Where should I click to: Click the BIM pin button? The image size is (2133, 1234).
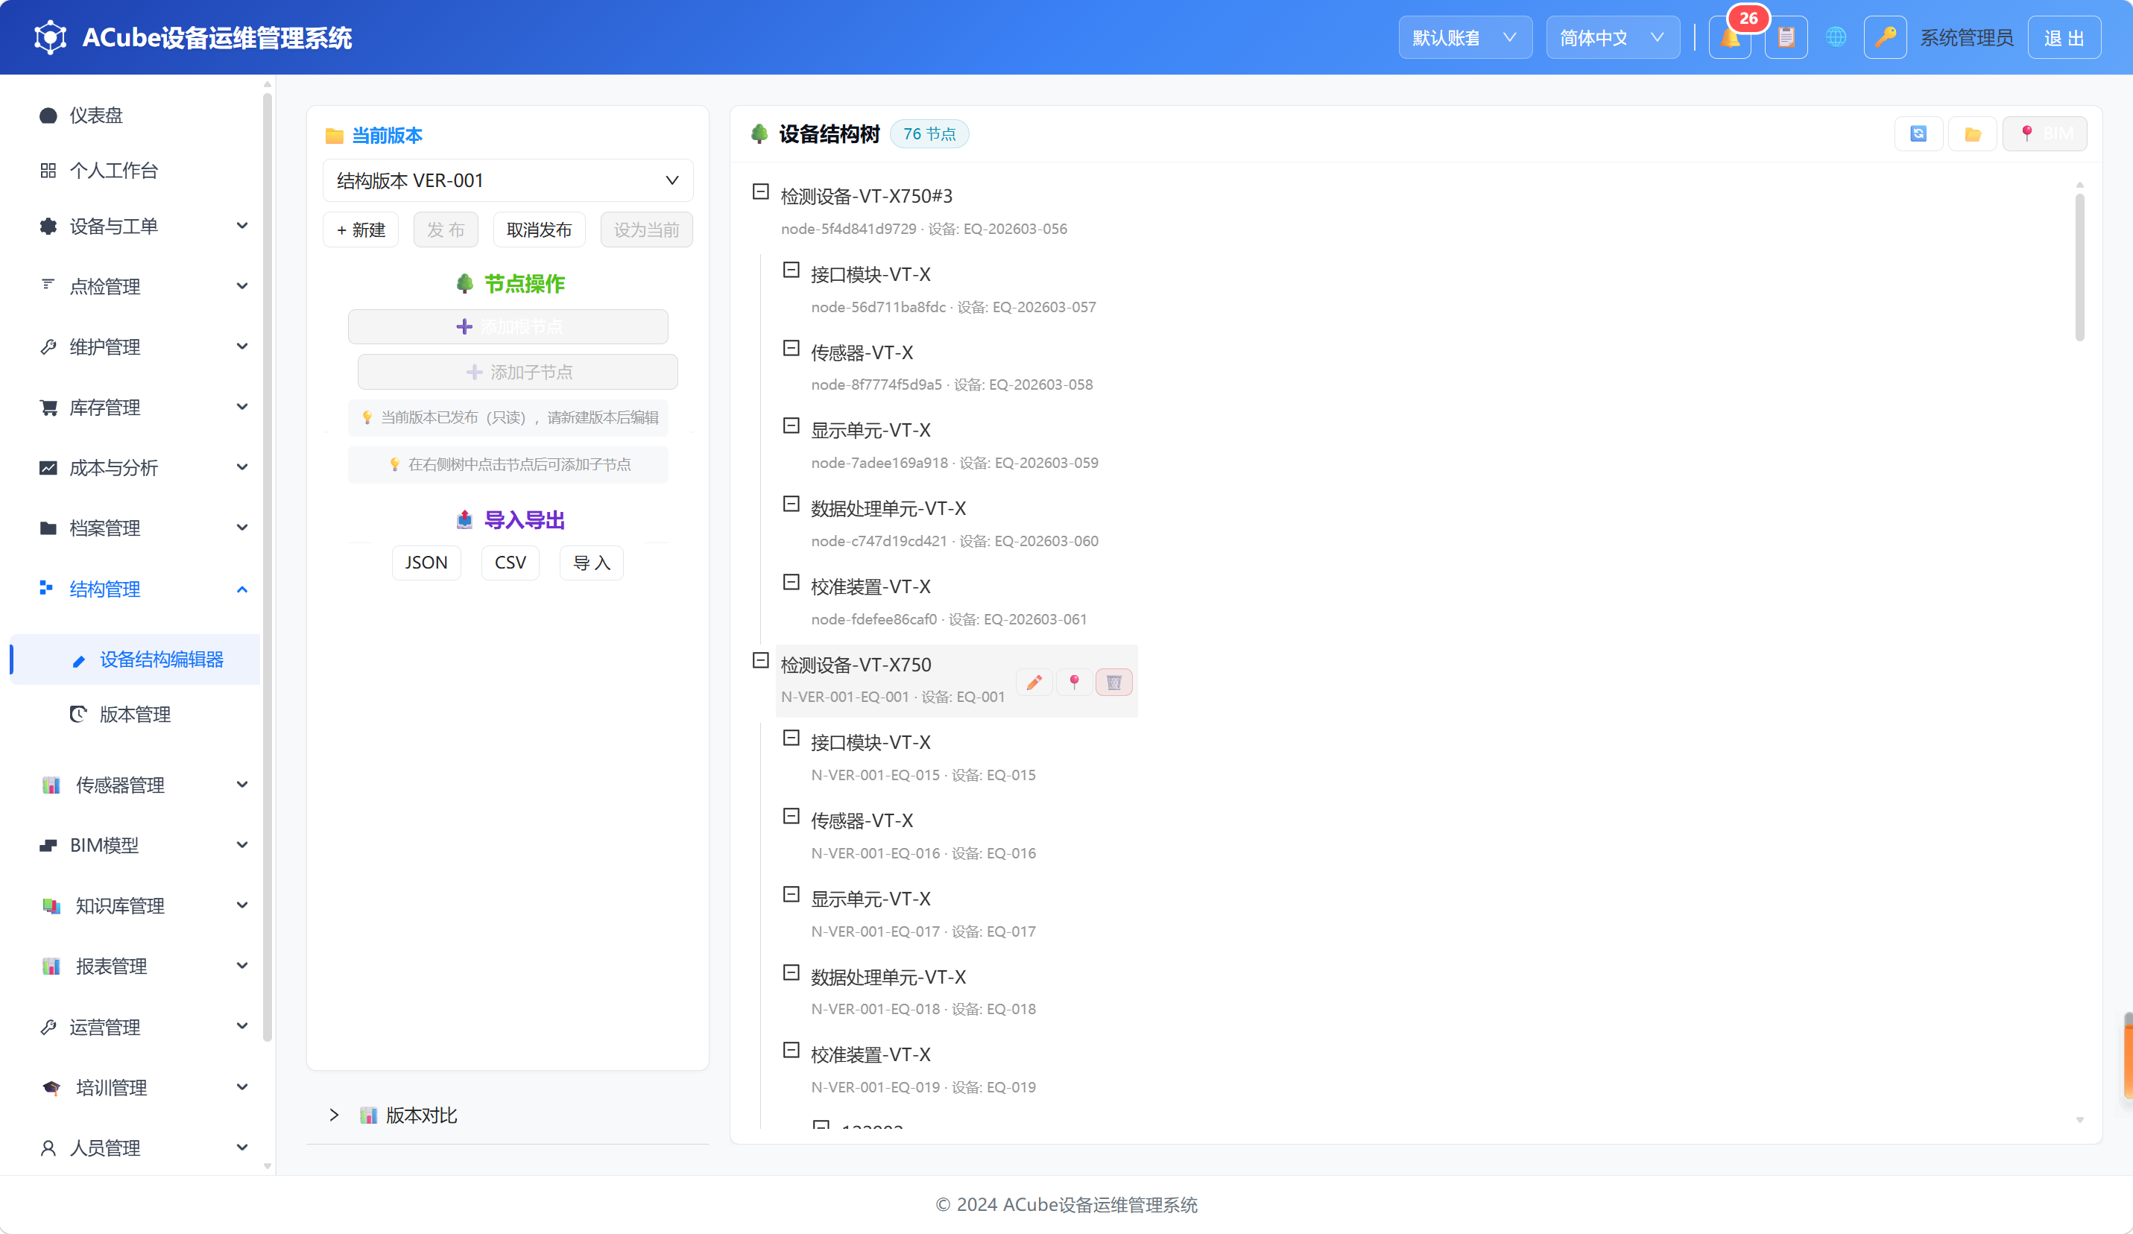pos(2045,133)
